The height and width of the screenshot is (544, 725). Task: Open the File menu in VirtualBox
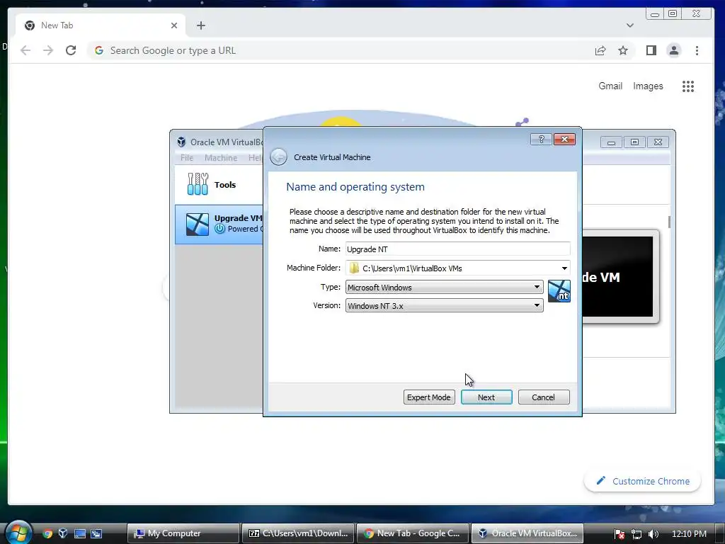(x=187, y=158)
